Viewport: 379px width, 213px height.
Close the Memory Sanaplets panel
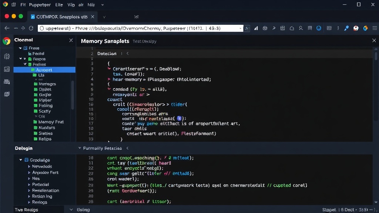(374, 40)
